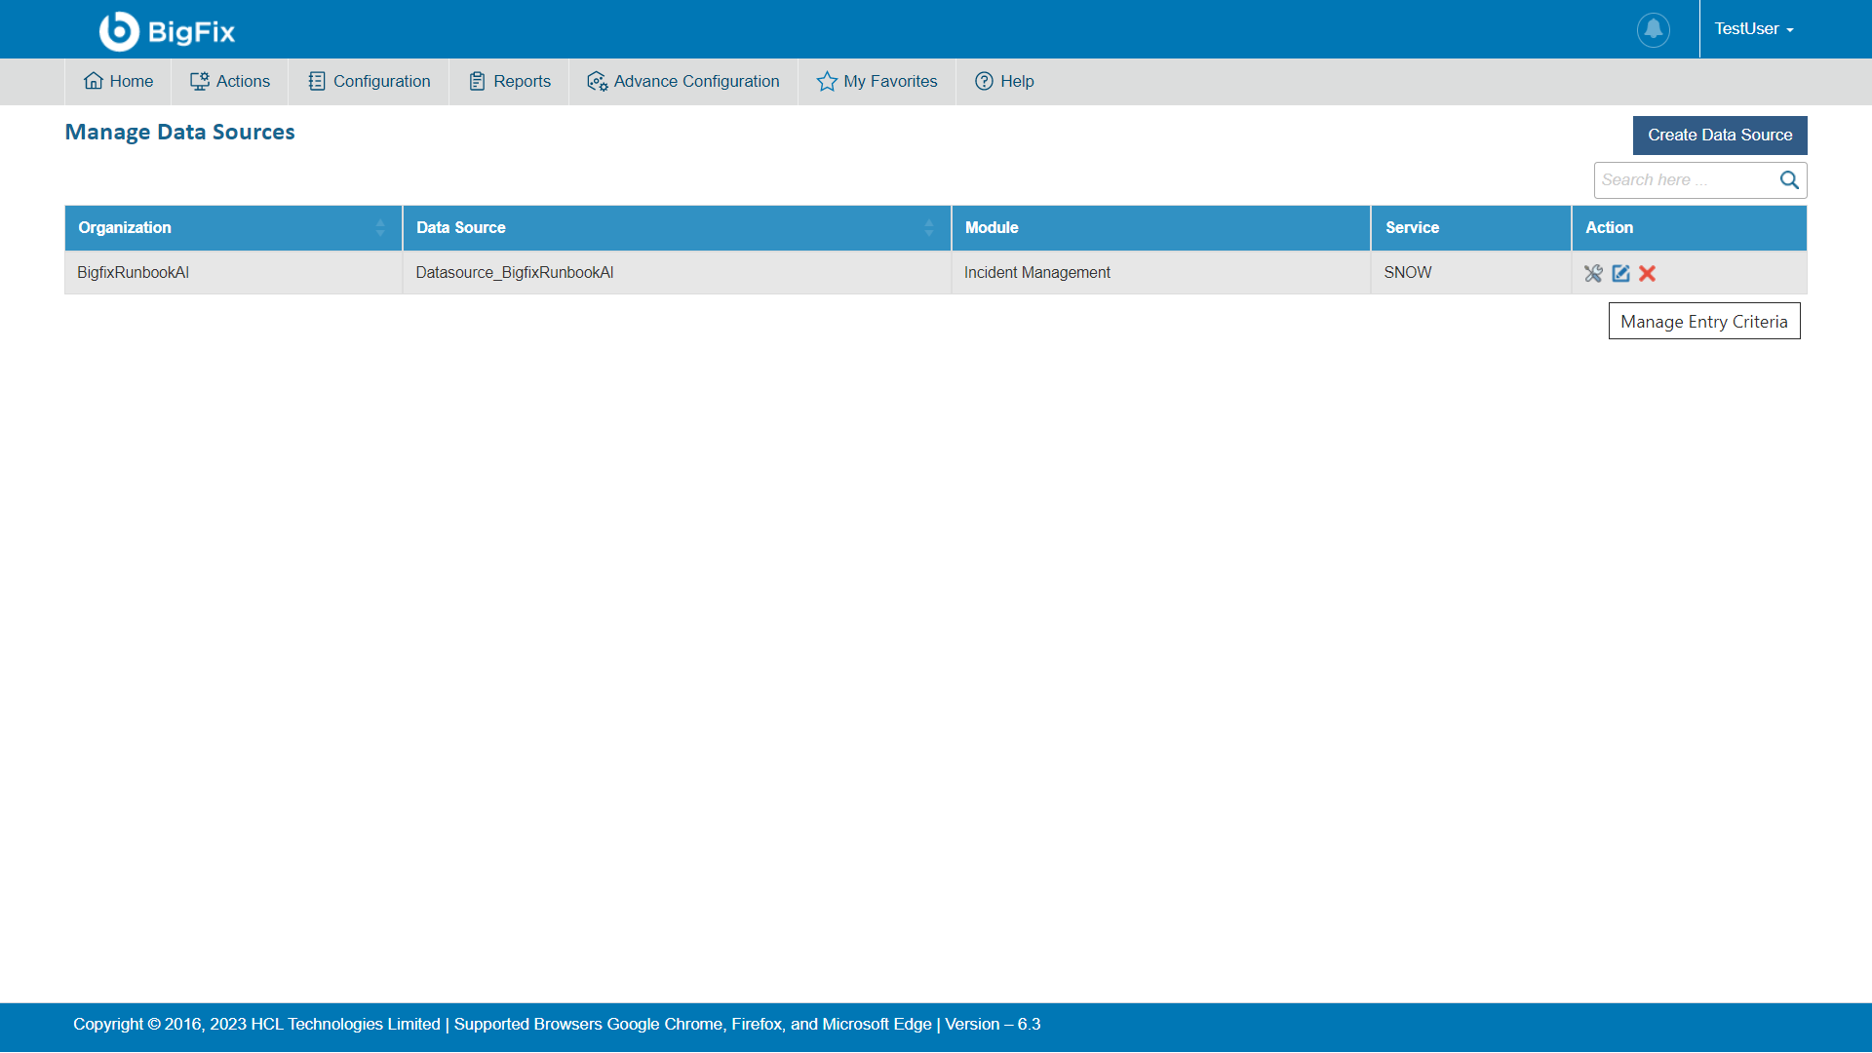
Task: Open My Favorites menu
Action: pyautogui.click(x=877, y=82)
